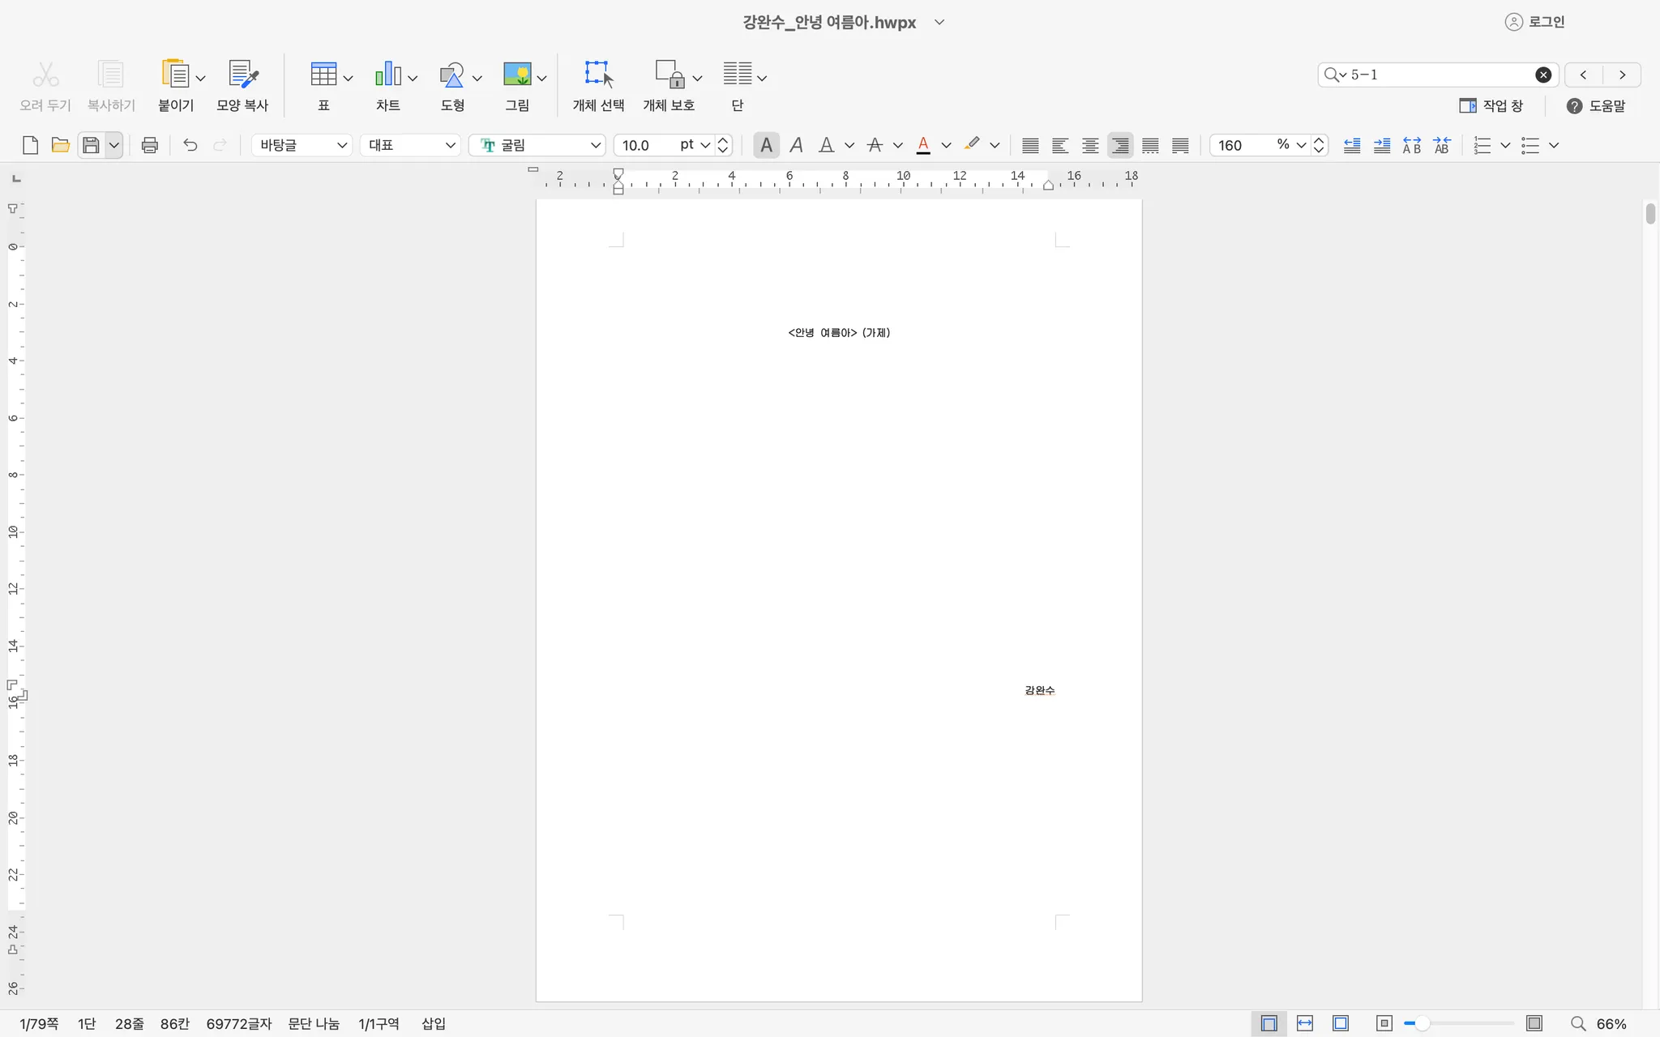Click the undo arrow icon

pyautogui.click(x=190, y=145)
